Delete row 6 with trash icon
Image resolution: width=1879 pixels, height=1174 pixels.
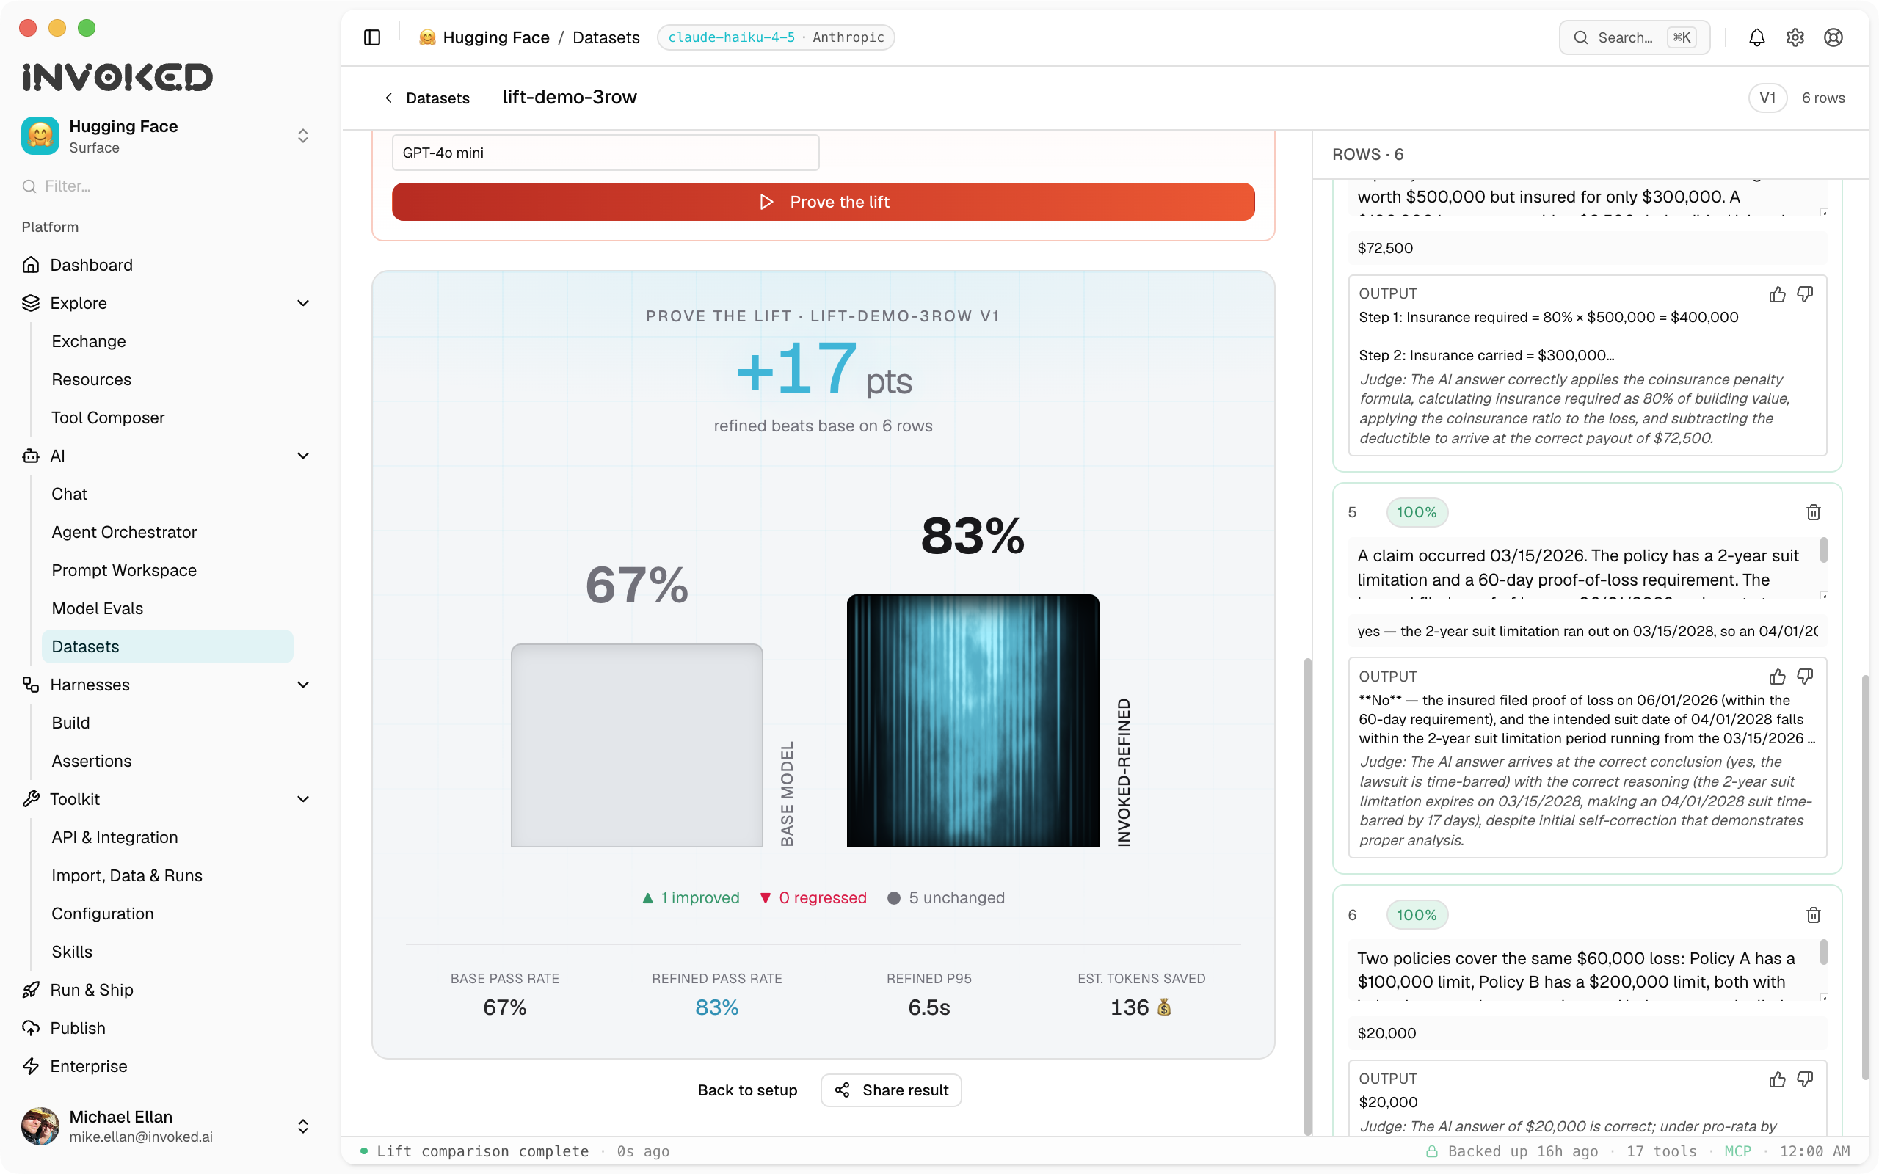click(x=1813, y=915)
